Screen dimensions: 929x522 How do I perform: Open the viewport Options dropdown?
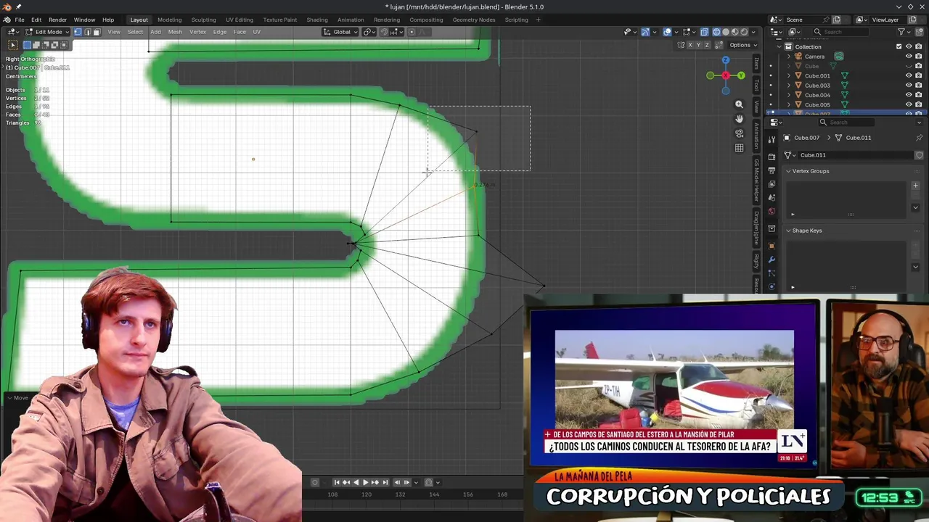[x=743, y=45]
